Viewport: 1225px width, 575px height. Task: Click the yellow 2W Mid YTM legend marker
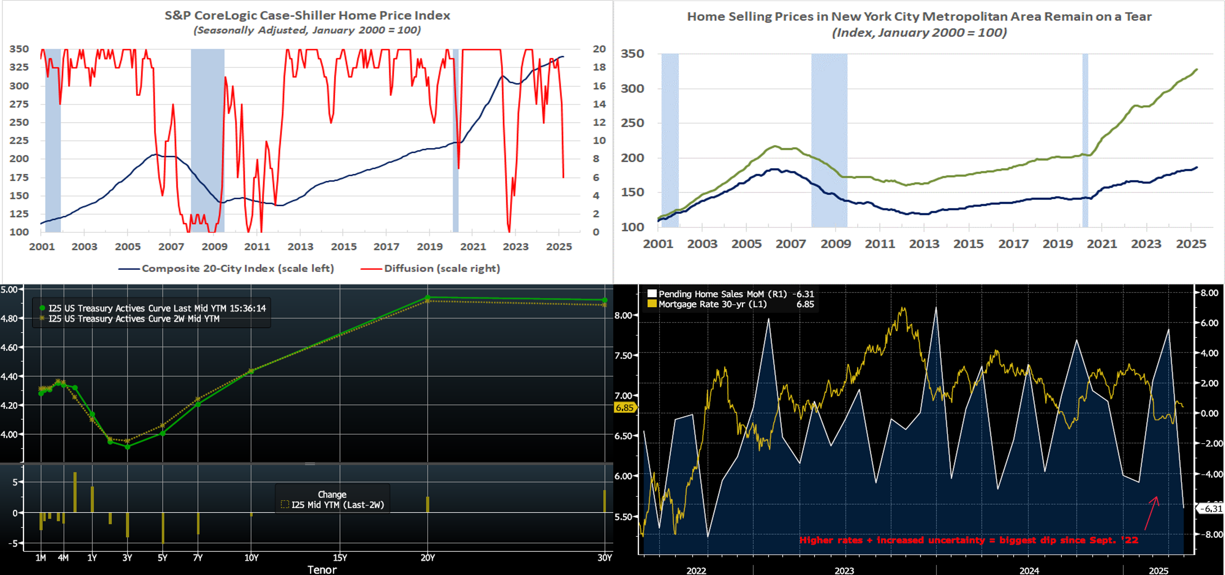click(x=42, y=318)
